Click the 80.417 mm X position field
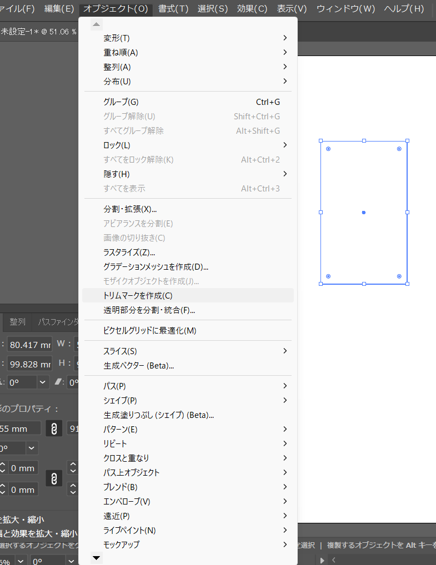Screen dimensions: 436x565 coord(30,345)
